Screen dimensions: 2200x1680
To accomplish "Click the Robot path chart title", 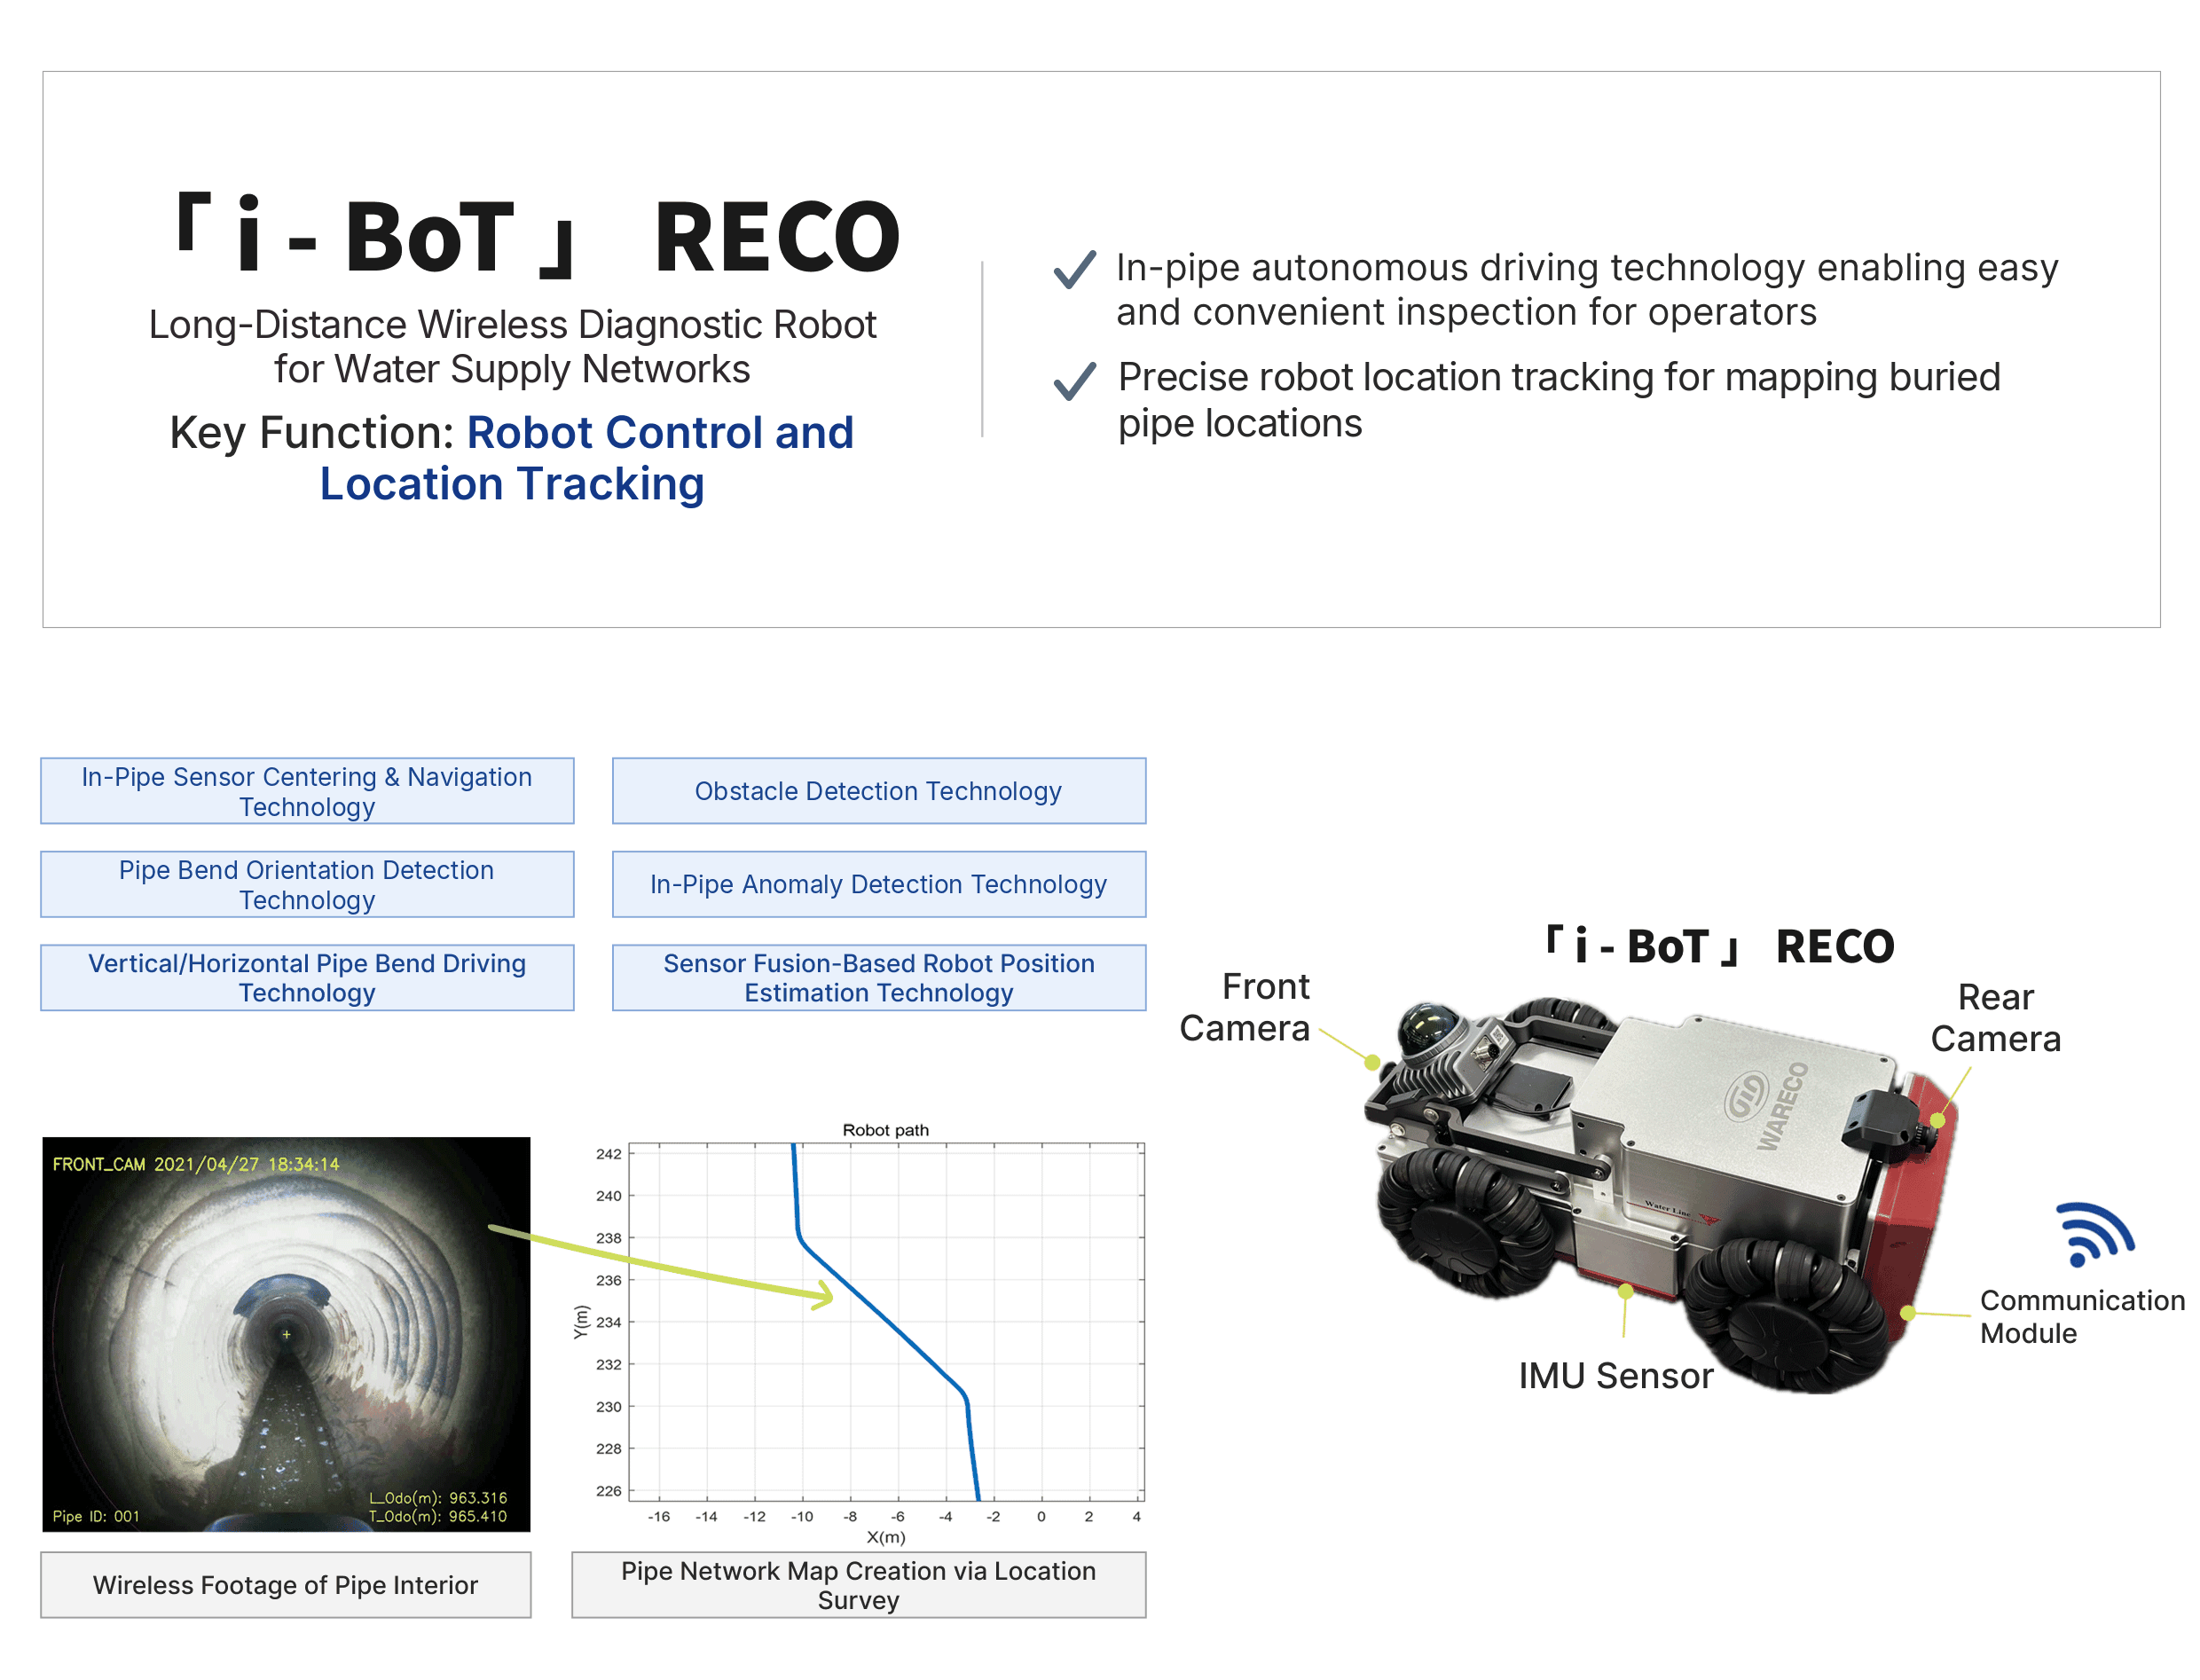I will 886,1130.
